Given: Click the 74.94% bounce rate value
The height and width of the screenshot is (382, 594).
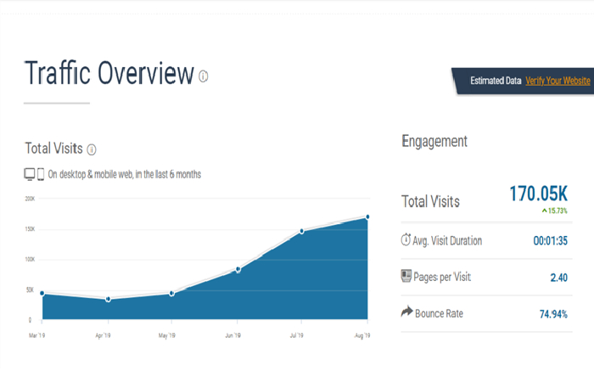Looking at the screenshot, I should coord(553,314).
